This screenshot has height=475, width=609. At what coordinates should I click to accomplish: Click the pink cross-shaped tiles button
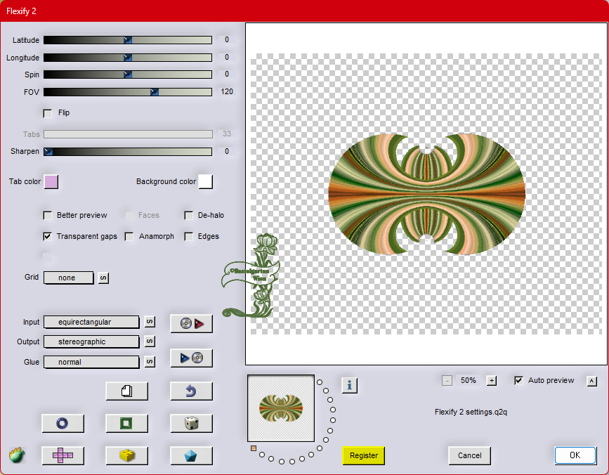click(x=63, y=455)
